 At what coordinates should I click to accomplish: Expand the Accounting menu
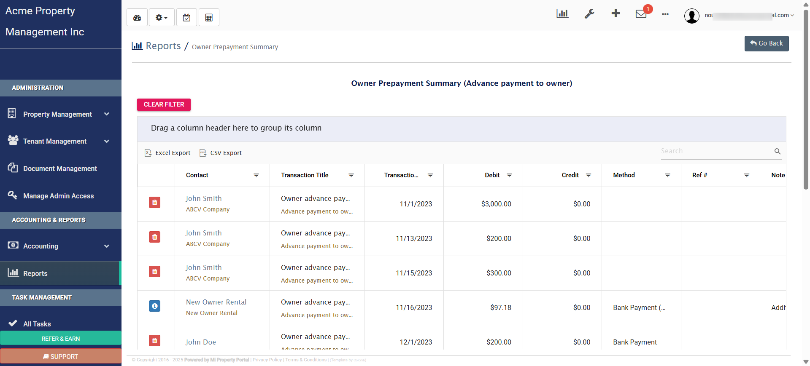[61, 246]
